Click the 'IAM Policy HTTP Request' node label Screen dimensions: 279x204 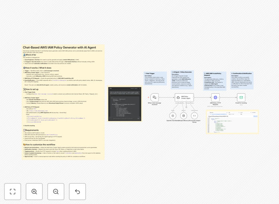tap(215, 104)
